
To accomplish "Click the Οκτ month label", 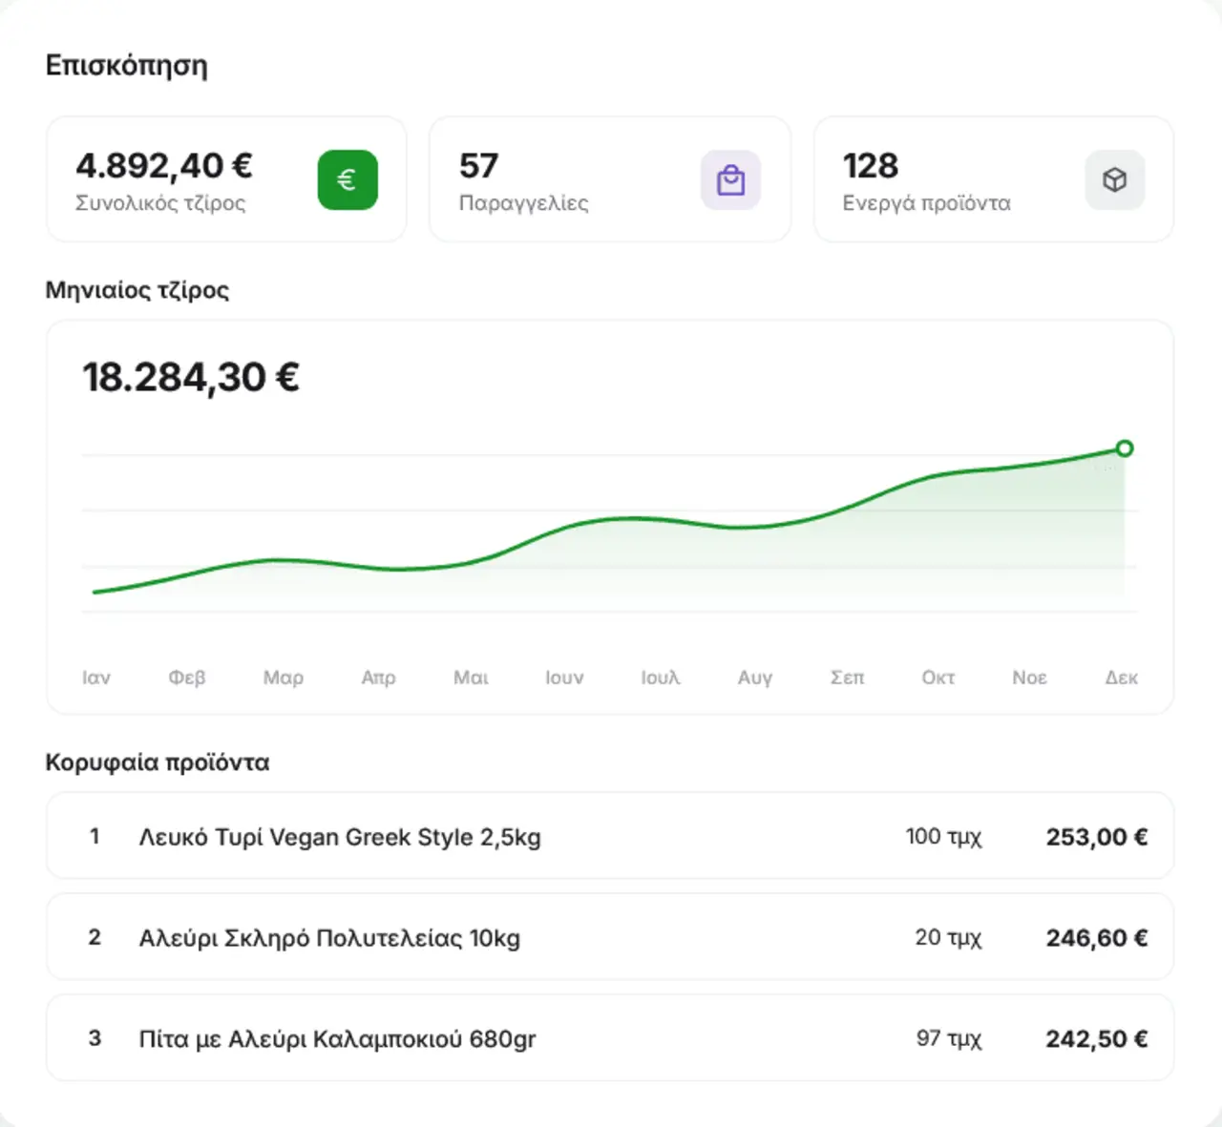I will pos(938,678).
